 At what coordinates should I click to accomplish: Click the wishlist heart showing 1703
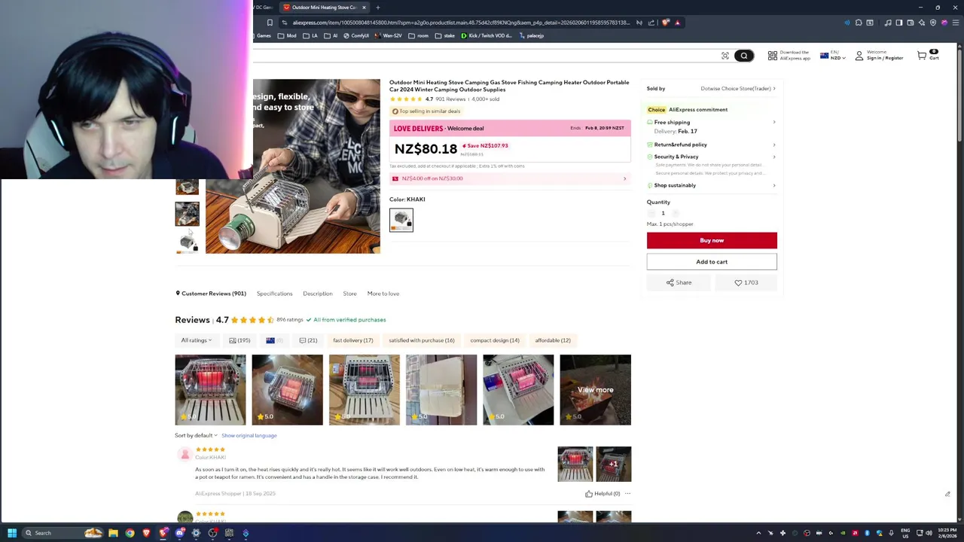pyautogui.click(x=746, y=282)
